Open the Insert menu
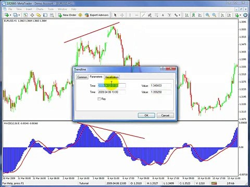The height and width of the screenshot is (187, 250). pyautogui.click(x=29, y=9)
